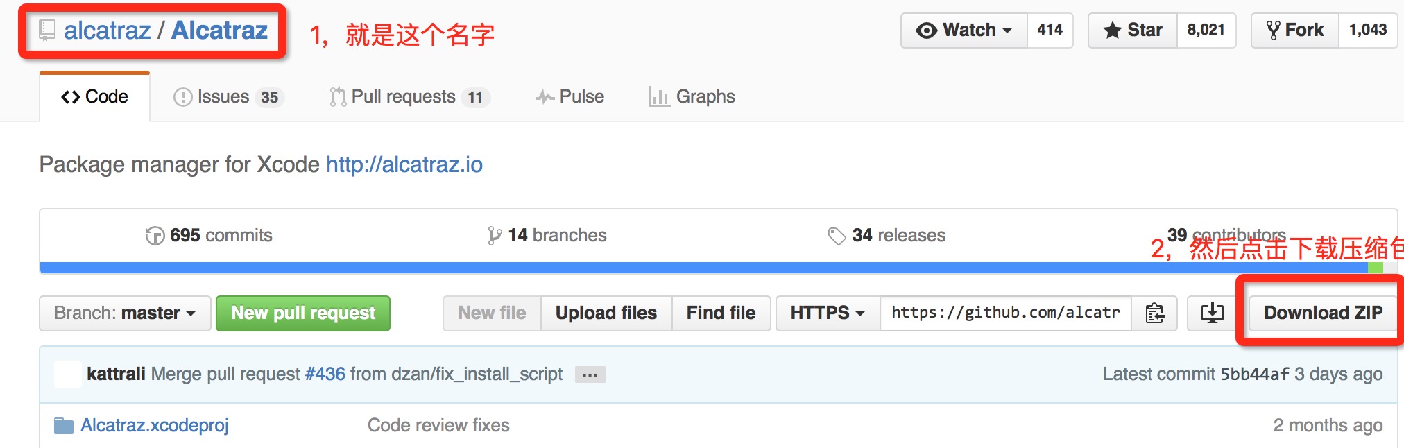1404x448 pixels.
Task: Click the Download ZIP button
Action: point(1323,313)
